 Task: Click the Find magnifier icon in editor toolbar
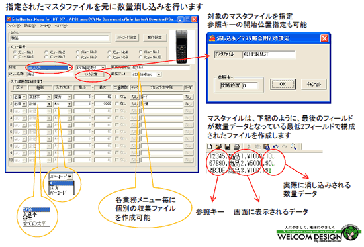[x=293, y=146]
